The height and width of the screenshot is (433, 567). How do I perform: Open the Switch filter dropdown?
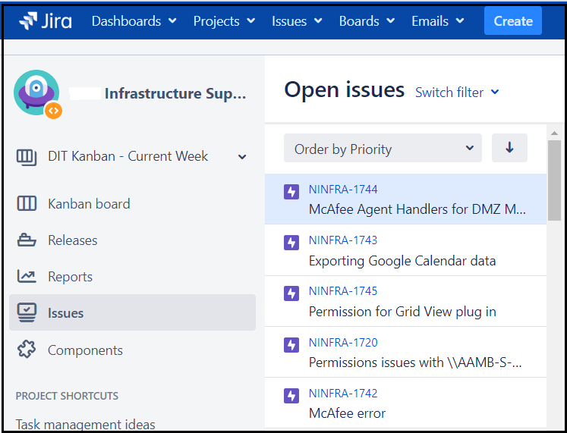coord(457,93)
